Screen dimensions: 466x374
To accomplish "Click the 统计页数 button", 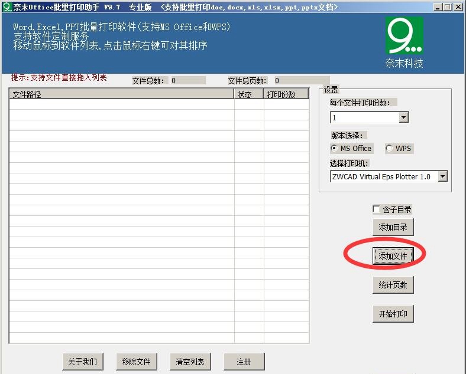I will (x=393, y=285).
